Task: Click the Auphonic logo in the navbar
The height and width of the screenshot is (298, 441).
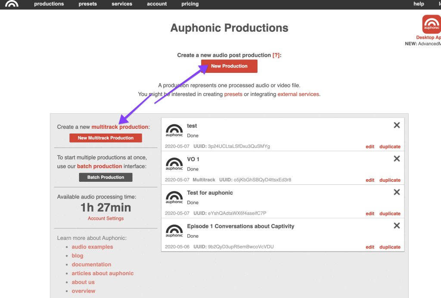Action: point(12,3)
